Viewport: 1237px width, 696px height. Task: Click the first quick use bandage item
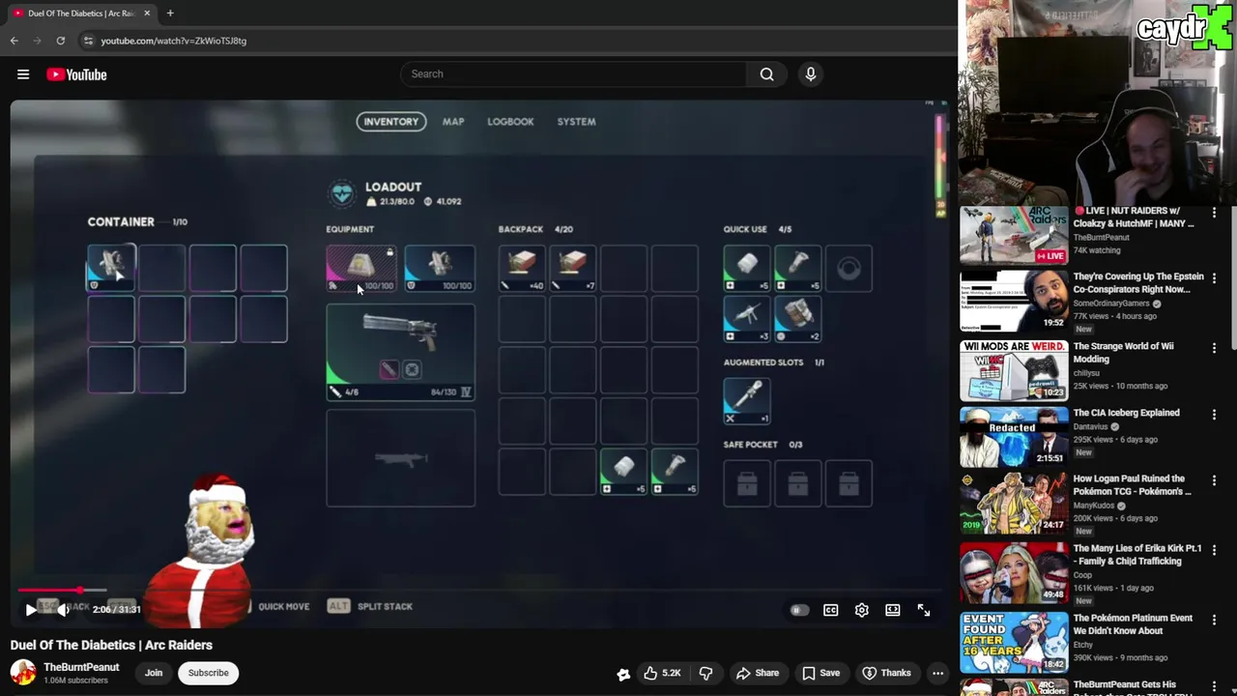point(747,268)
